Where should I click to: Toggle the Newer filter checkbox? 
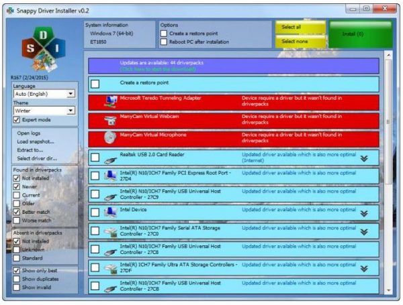[16, 186]
